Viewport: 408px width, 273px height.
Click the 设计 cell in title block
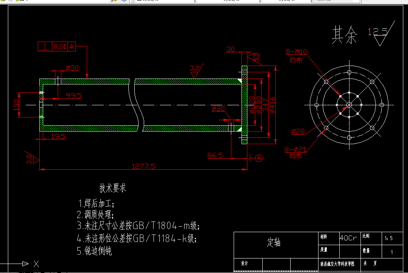244,263
